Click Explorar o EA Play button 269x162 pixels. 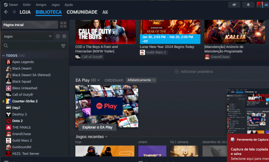[x=97, y=127]
